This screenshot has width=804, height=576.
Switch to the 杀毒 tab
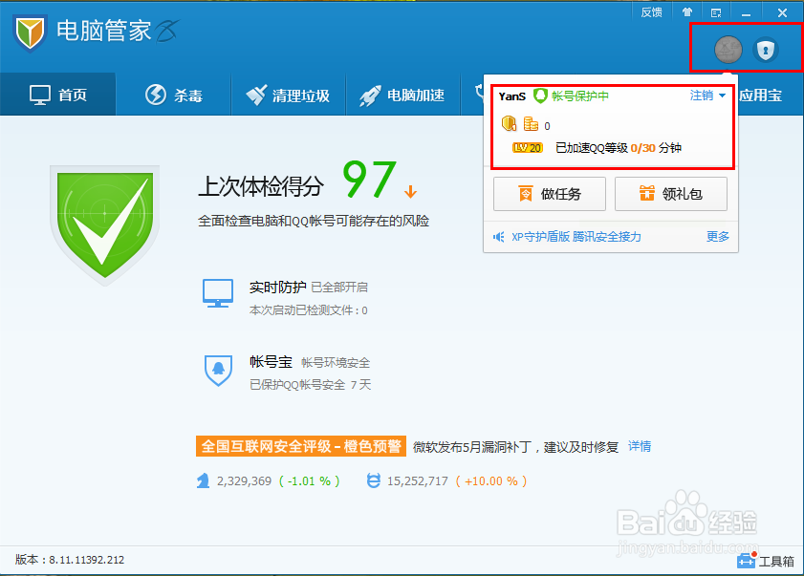point(174,95)
